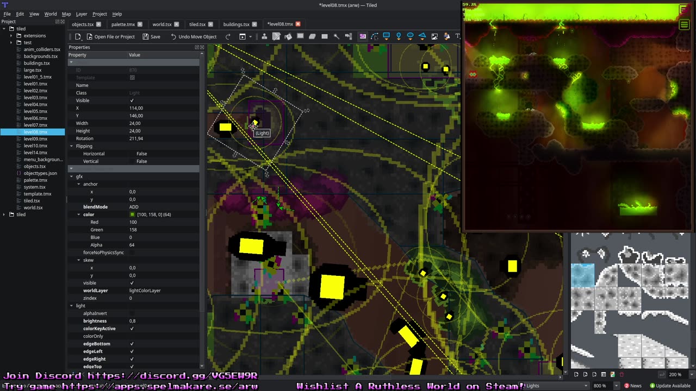Viewport: 696px width, 391px height.
Task: Click the red delete tileset icon
Action: (x=622, y=374)
